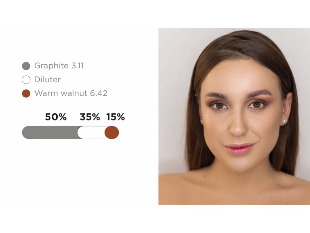This screenshot has height=233, width=310.
Task: Click the brown end of the bar
Action: (112, 132)
